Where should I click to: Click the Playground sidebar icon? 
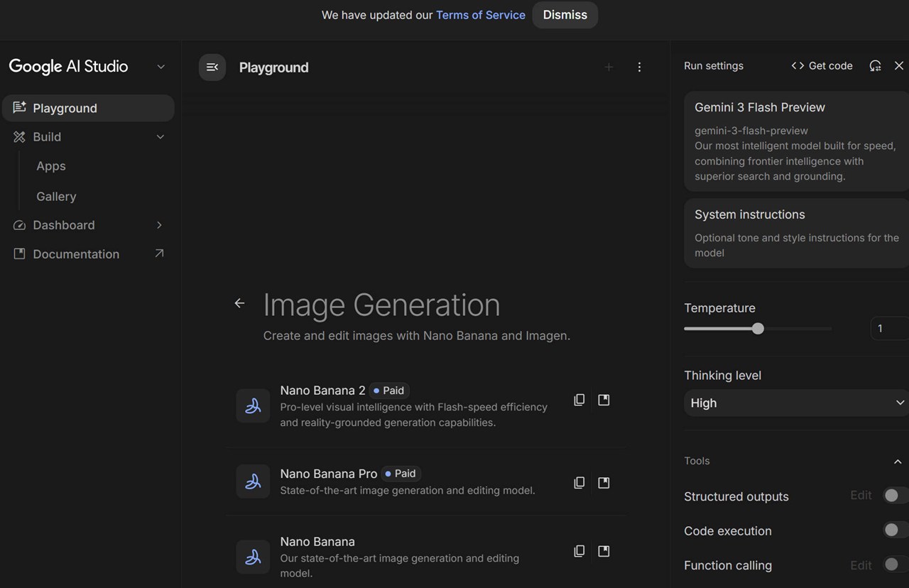pos(19,108)
